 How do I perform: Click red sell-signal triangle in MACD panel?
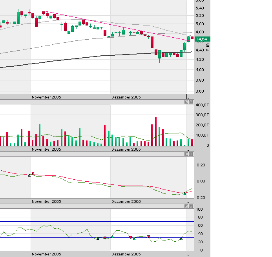coord(33,173)
